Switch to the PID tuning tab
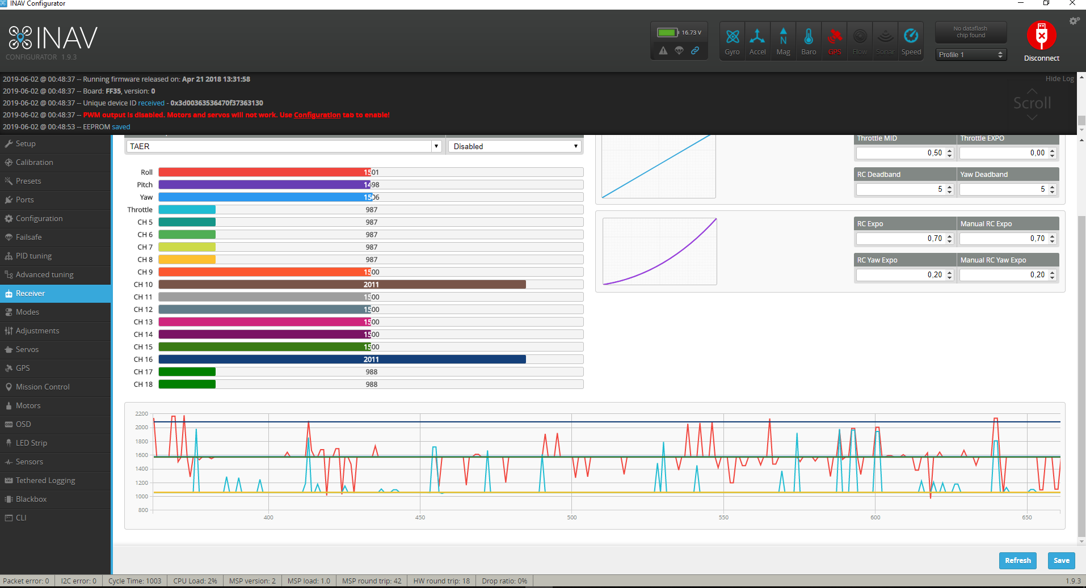 point(34,256)
